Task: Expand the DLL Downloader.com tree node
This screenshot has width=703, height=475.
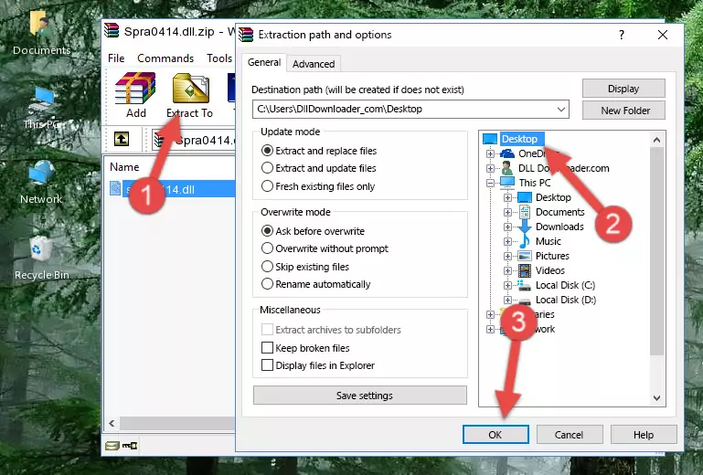Action: point(490,168)
